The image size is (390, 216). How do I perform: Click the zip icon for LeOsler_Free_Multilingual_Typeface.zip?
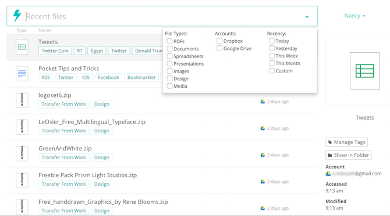coord(22,127)
